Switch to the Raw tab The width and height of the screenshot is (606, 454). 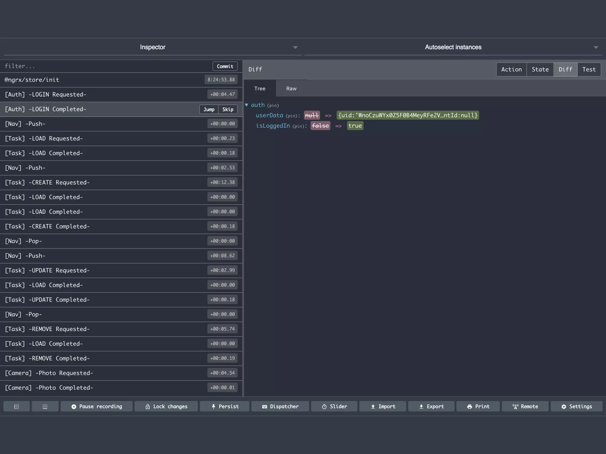click(291, 88)
